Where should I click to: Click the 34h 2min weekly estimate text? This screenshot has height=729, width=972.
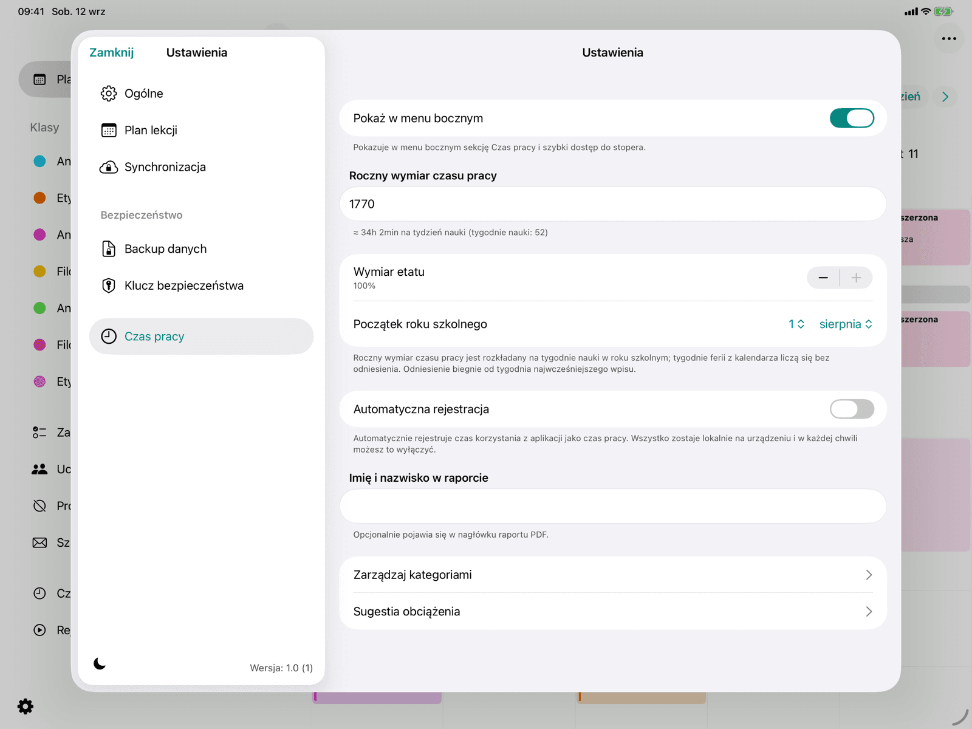(x=451, y=233)
